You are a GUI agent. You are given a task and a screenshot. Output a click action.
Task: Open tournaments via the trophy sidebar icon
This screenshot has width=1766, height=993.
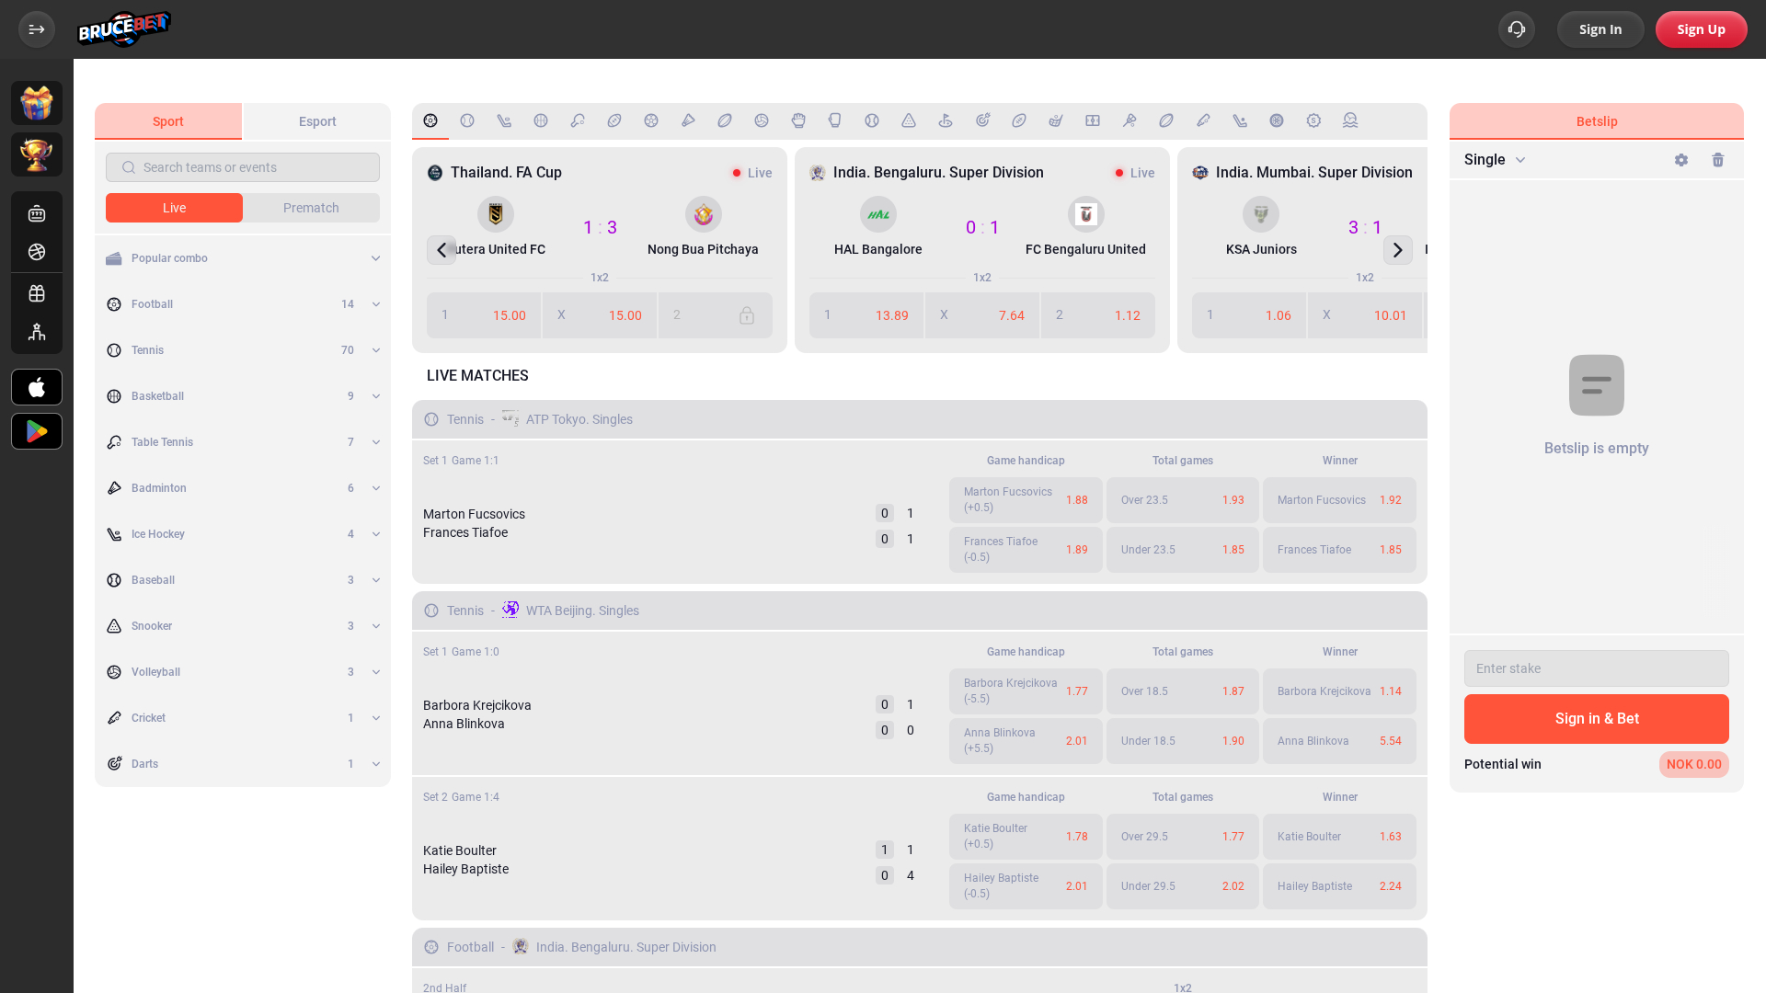(x=37, y=154)
